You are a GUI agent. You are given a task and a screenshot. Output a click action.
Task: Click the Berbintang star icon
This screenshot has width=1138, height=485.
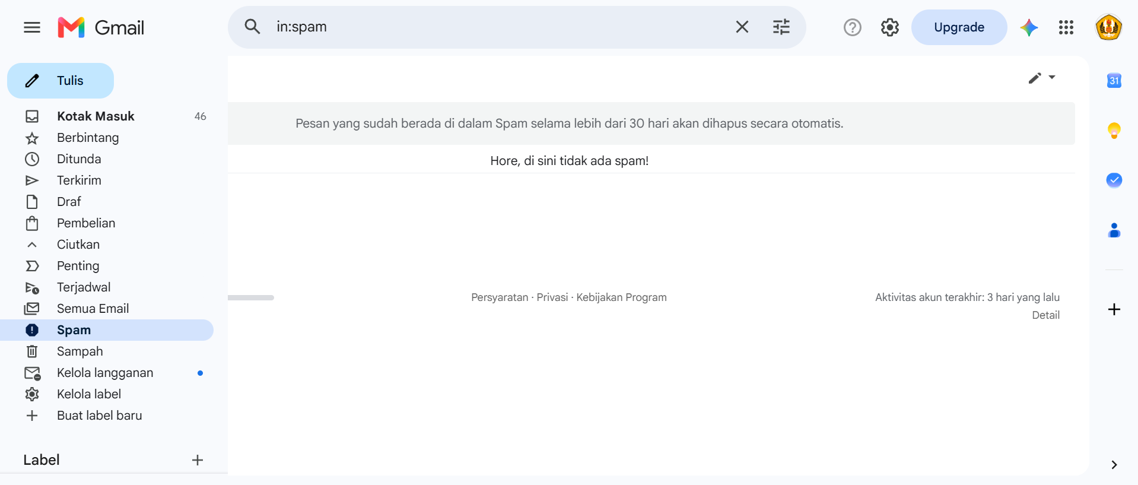pyautogui.click(x=32, y=138)
